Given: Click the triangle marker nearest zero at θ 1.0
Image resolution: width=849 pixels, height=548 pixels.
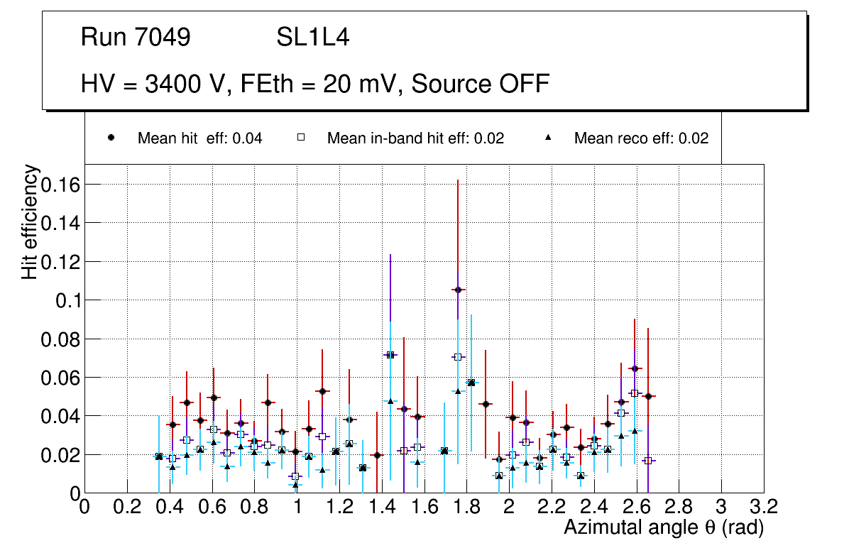Looking at the screenshot, I should tap(296, 485).
